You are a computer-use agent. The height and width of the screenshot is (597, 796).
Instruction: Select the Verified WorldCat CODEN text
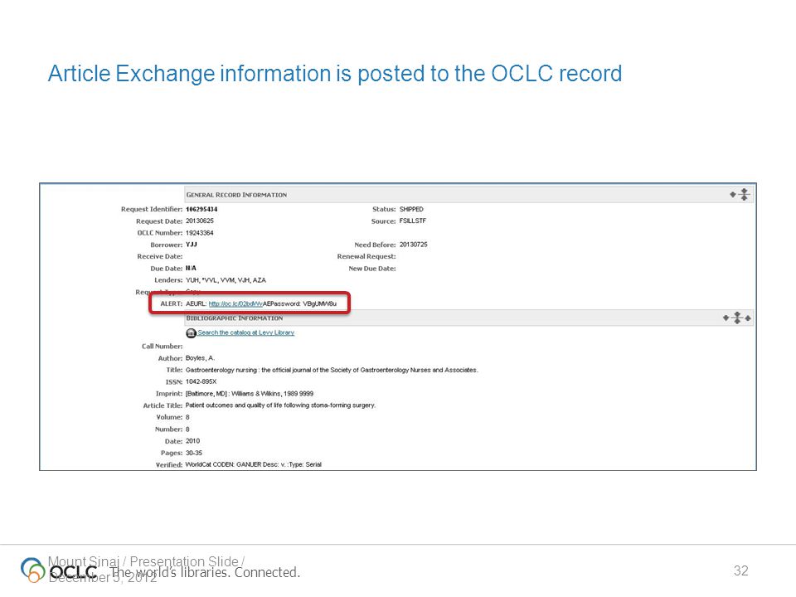tap(254, 464)
